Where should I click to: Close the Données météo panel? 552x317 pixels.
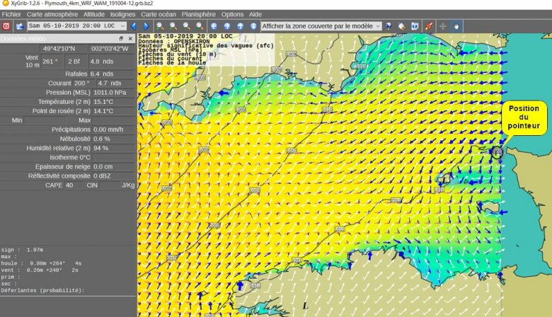tap(130, 38)
